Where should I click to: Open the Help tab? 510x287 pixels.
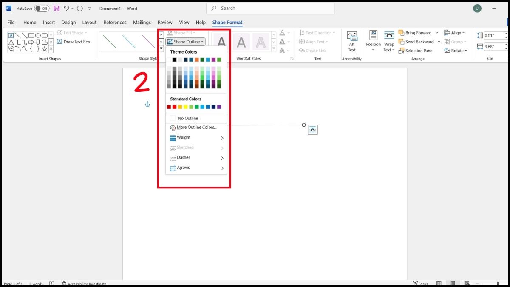(x=201, y=23)
